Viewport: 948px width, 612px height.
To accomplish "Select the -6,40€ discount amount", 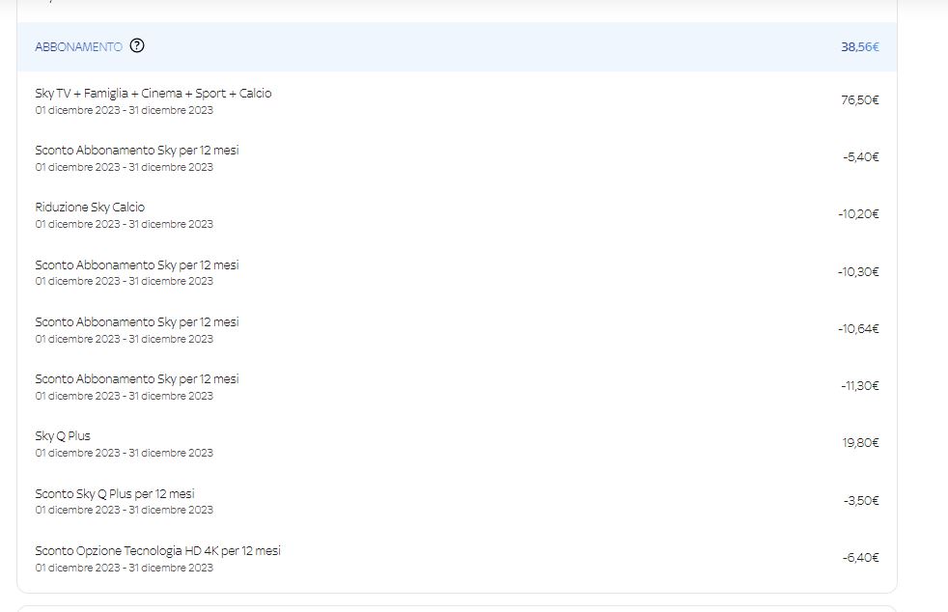I will 860,557.
